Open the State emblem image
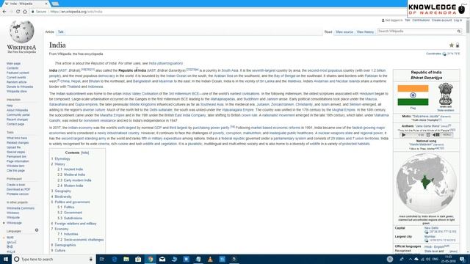Viewport: 470px width, 264px height. [x=446, y=94]
